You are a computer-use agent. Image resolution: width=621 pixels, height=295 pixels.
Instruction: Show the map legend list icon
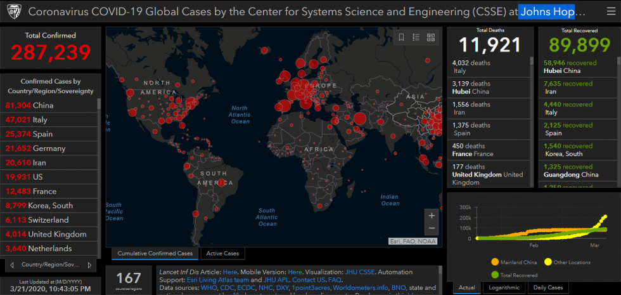[416, 37]
